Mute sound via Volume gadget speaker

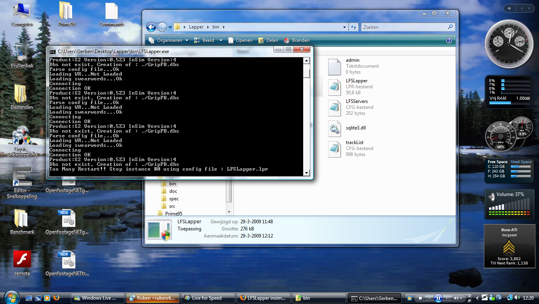(x=492, y=196)
